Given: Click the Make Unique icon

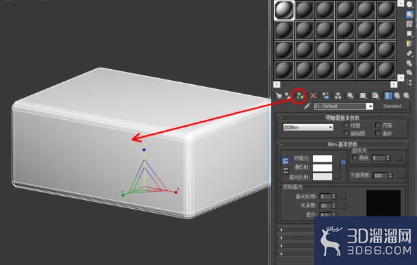Looking at the screenshot, I should [x=338, y=95].
